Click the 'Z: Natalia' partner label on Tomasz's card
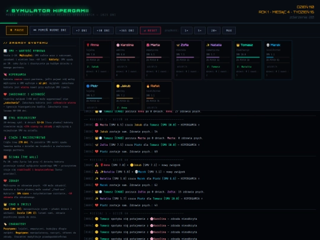Image resolution: width=320 pixels, height=240 pixels. tap(244, 67)
